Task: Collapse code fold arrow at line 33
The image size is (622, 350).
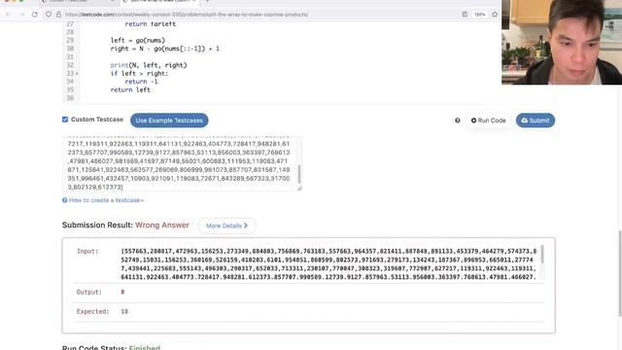Action: coord(77,74)
